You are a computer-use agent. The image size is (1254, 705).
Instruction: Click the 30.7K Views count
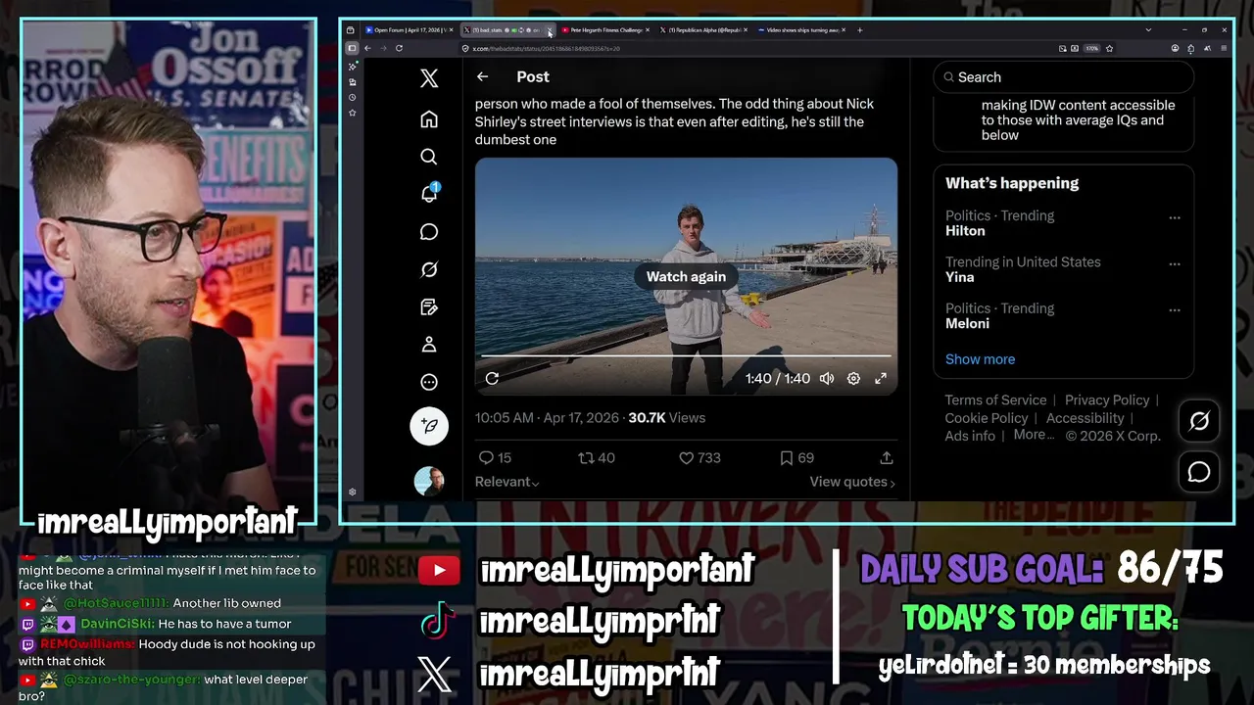(666, 417)
